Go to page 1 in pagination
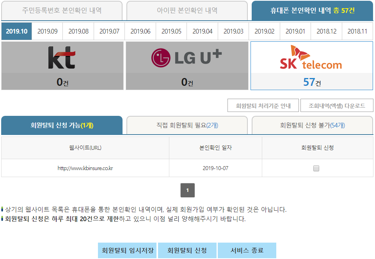Screen dimensions: 375x259 (187, 190)
